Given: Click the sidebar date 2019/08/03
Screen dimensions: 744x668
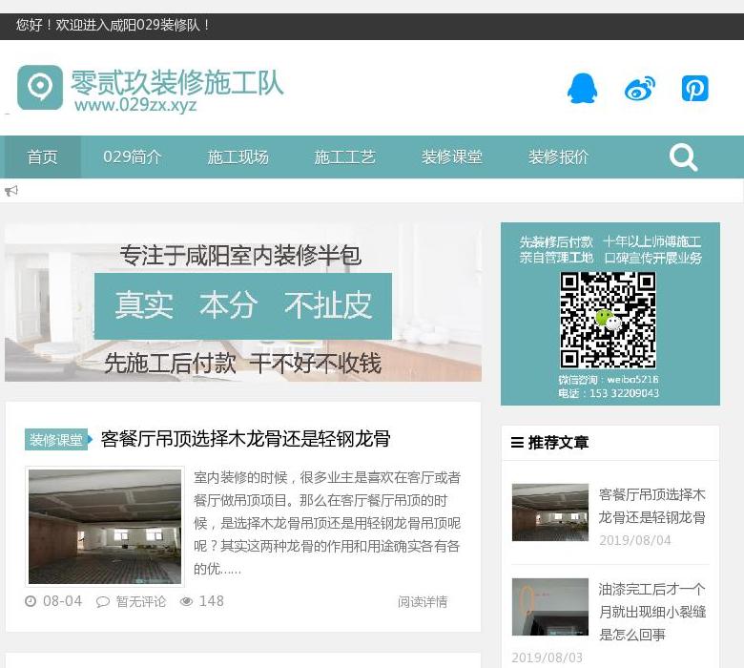Looking at the screenshot, I should click(548, 658).
